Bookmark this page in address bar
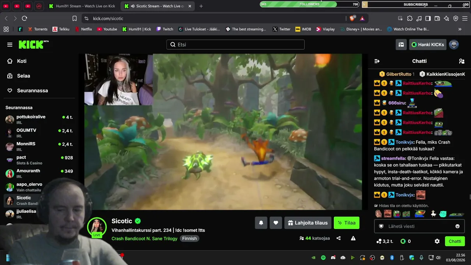 coord(74,18)
